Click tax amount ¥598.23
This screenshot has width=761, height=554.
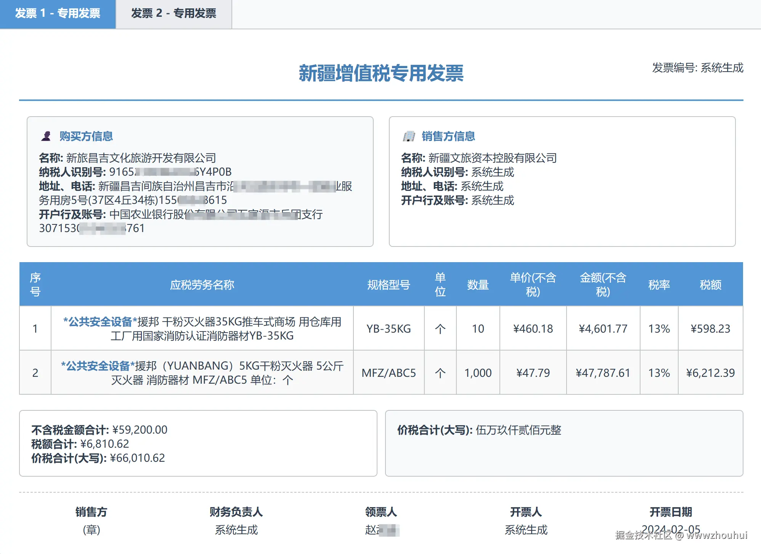pos(710,328)
